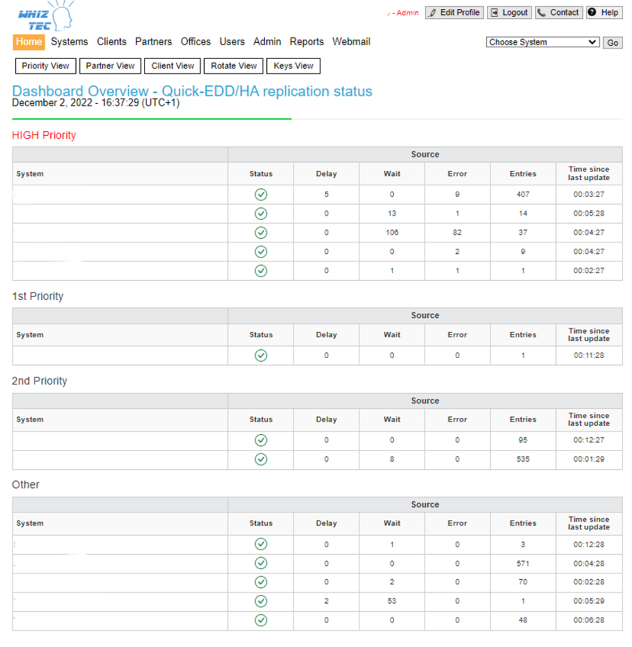Click the green status checkmark in first HIGH Priority row
The height and width of the screenshot is (647, 632).
coord(261,195)
